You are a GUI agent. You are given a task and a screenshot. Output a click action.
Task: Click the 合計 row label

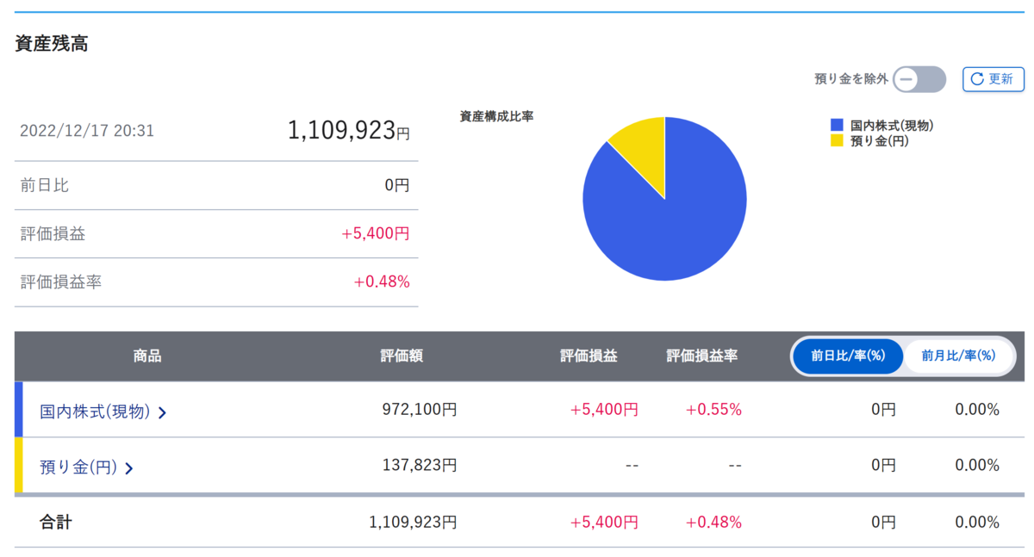[x=56, y=522]
